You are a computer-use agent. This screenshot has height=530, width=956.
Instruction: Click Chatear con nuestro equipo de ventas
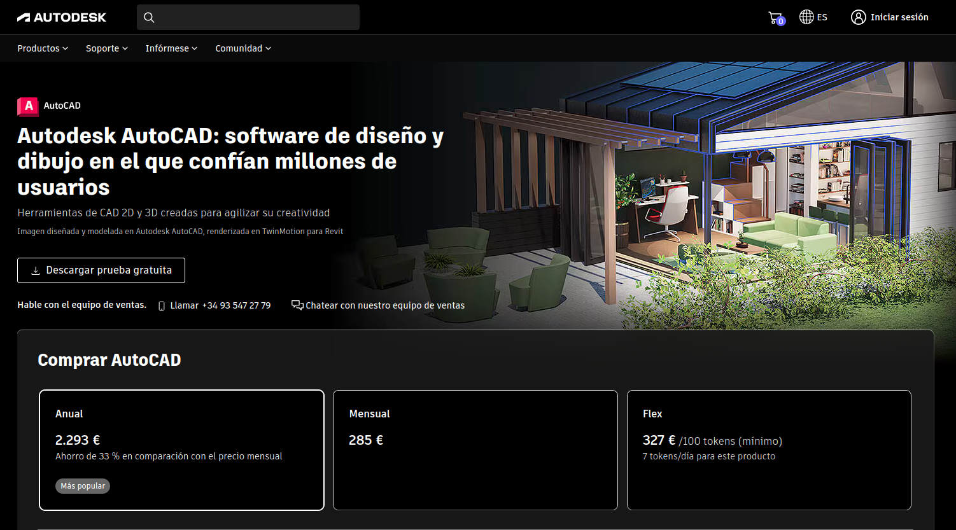click(x=385, y=305)
